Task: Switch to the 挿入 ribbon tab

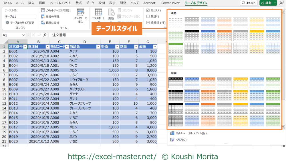Action: point(31,3)
